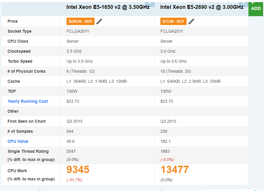Click the $229.95 - BUY button
The width and height of the screenshot is (264, 191).
pos(80,21)
